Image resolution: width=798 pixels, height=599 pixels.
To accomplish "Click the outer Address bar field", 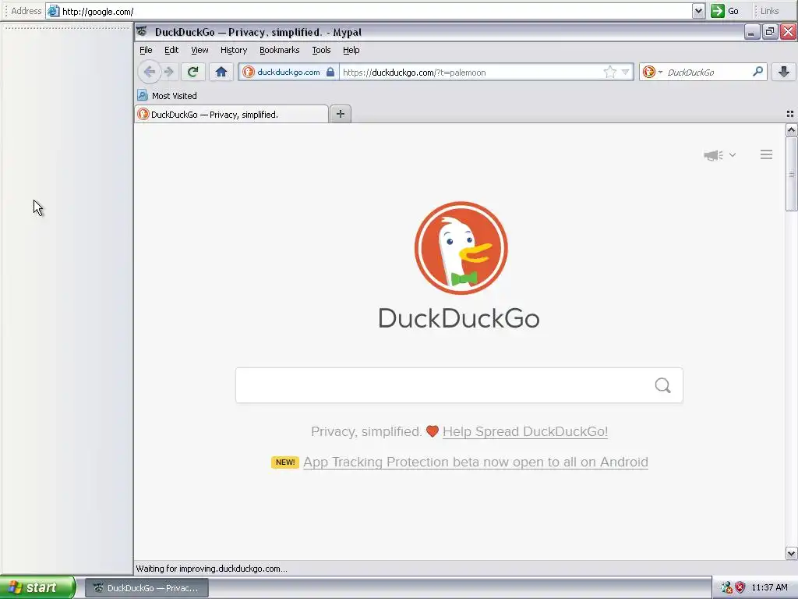I will [x=369, y=11].
